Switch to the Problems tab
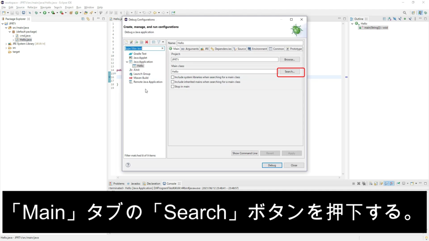 tap(117, 184)
